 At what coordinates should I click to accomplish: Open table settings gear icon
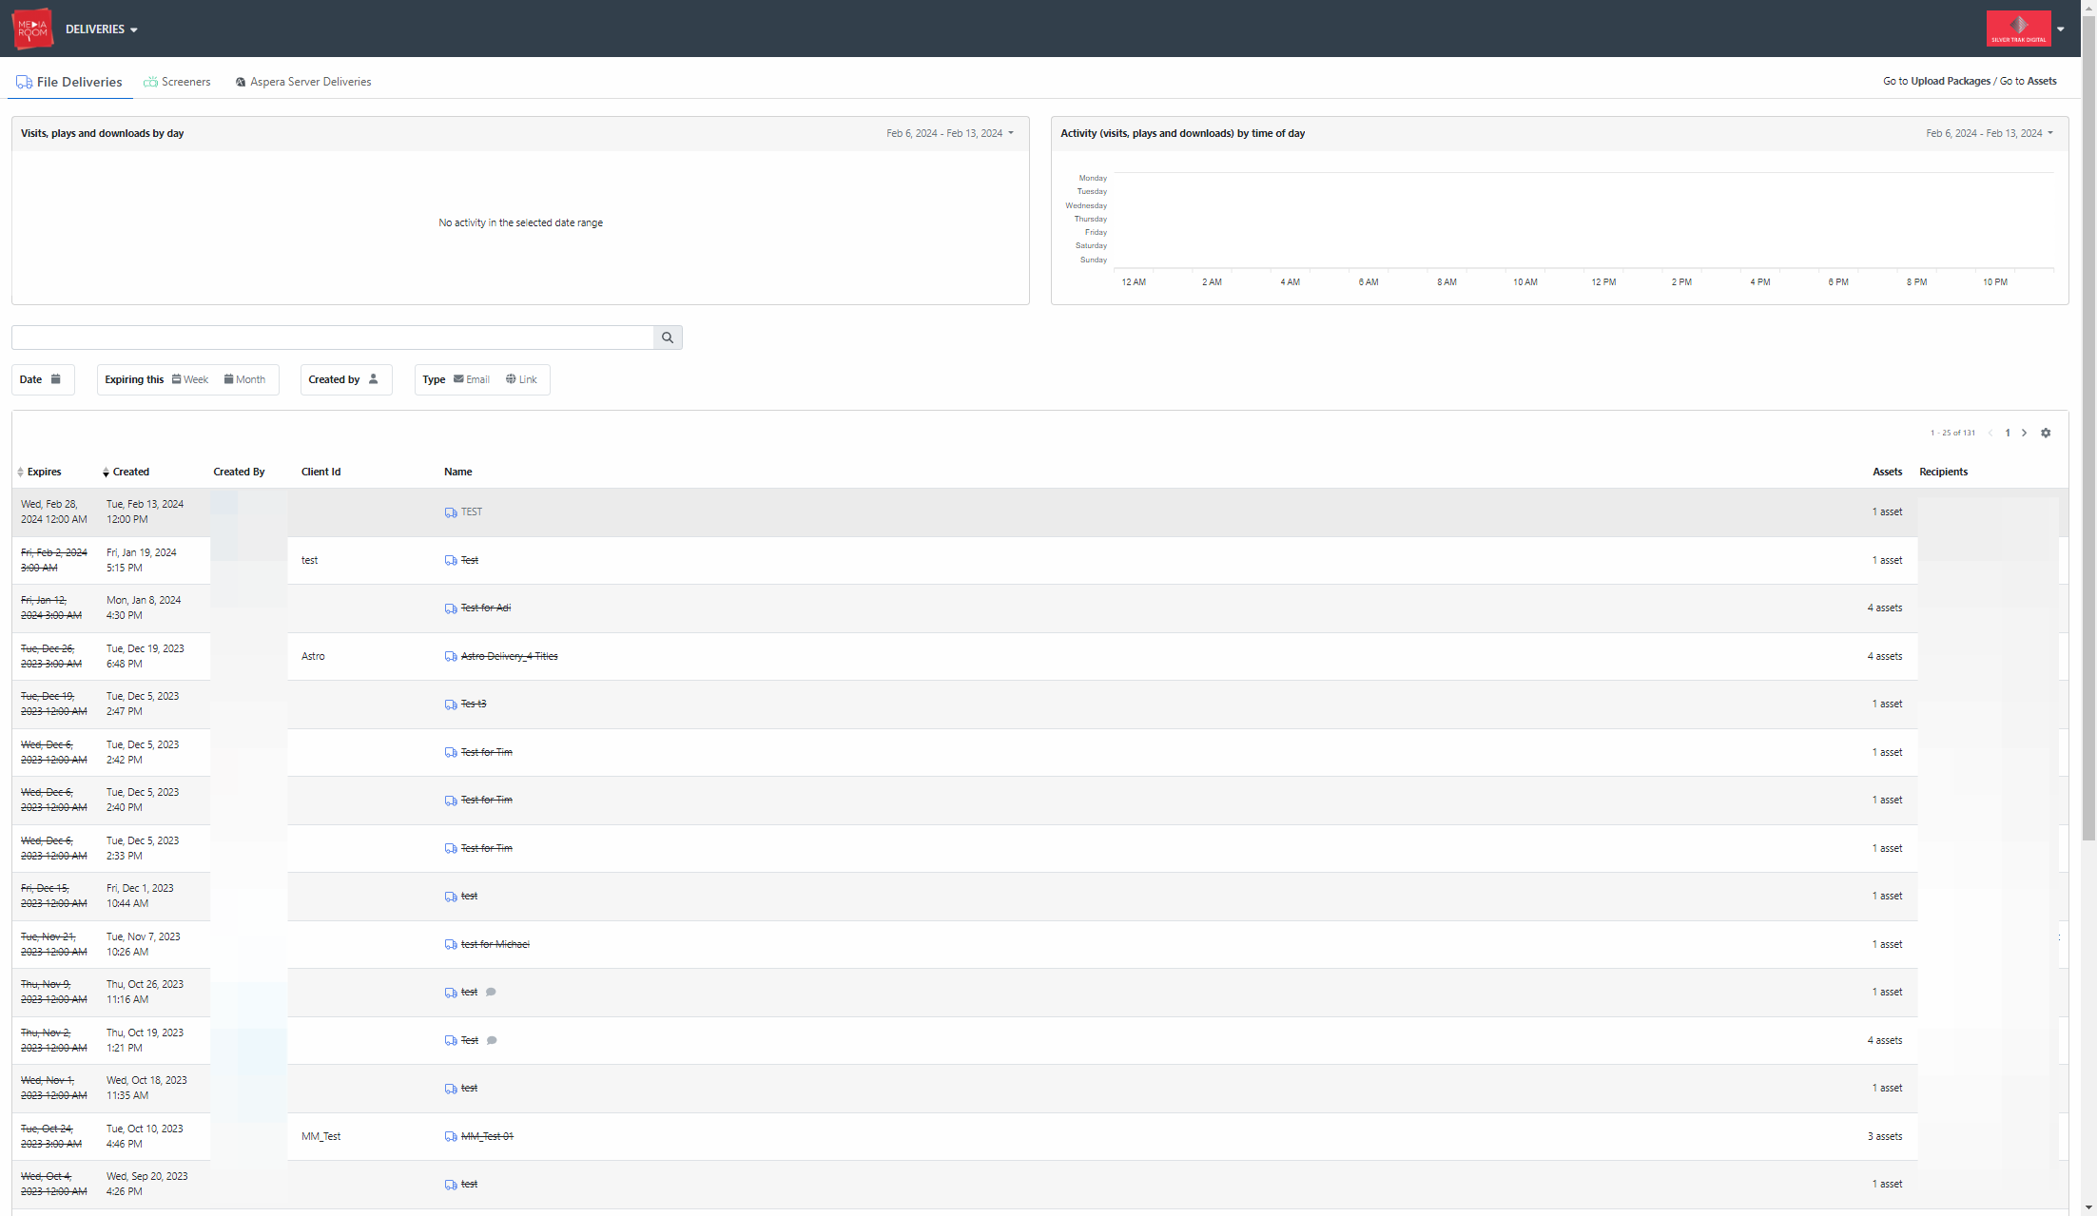2046,433
